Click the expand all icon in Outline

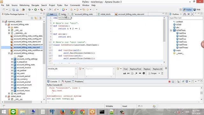pyautogui.click(x=192, y=14)
